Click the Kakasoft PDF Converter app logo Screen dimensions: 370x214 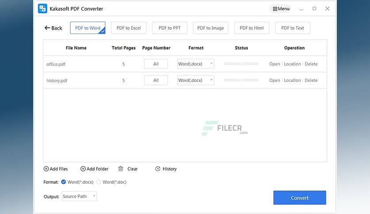pyautogui.click(x=42, y=9)
